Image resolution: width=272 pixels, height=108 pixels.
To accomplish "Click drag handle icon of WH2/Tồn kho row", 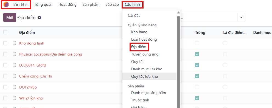I will (x=15, y=98).
